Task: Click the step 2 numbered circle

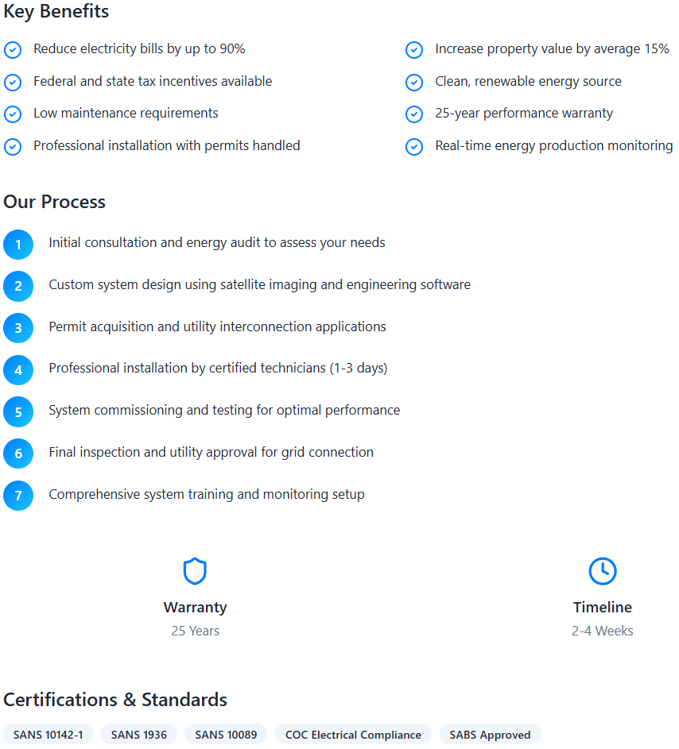Action: (18, 286)
